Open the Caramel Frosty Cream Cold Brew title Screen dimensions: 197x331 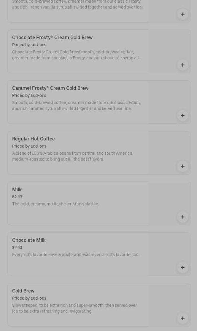(x=50, y=88)
